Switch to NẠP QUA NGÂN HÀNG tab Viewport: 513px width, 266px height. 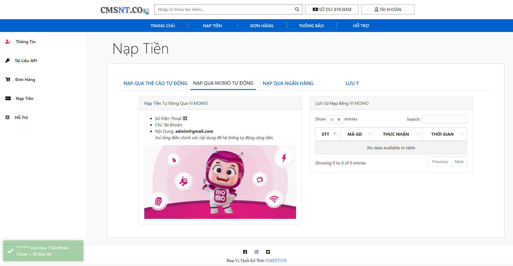288,83
